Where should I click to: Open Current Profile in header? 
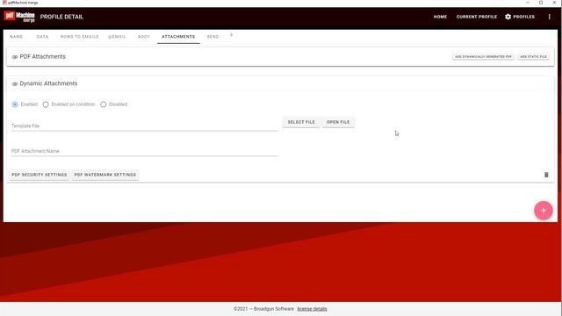coord(477,17)
